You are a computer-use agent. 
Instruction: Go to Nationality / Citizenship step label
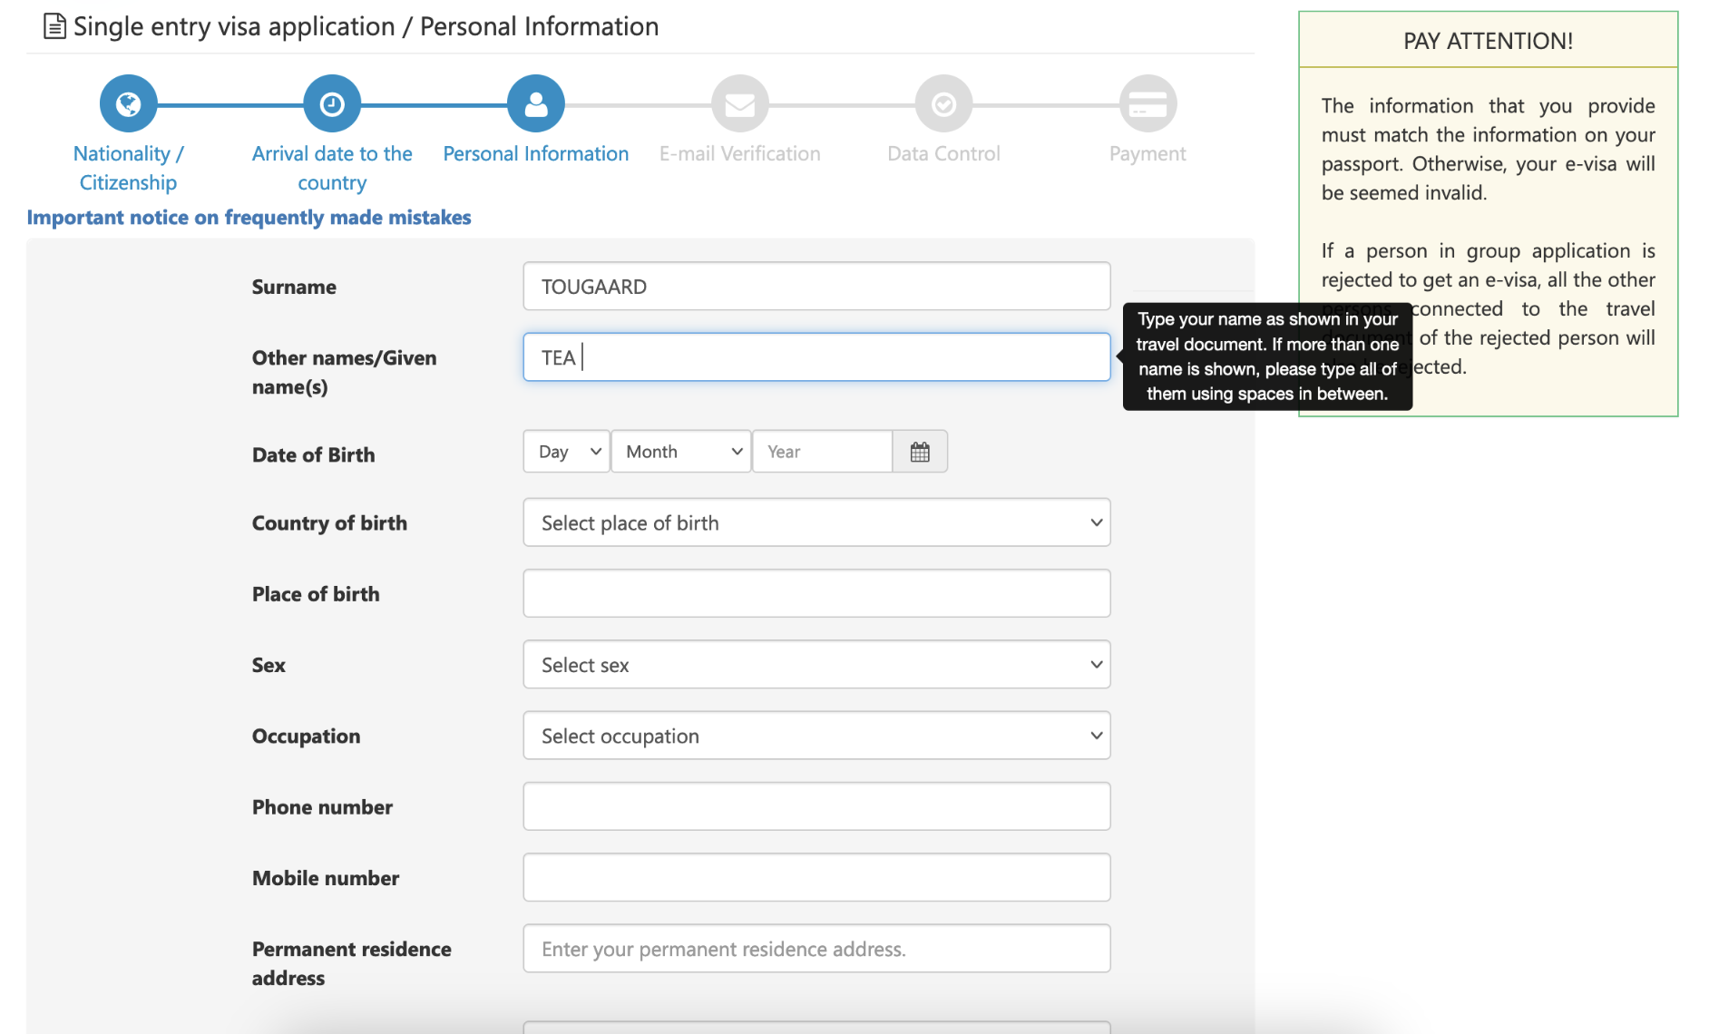(x=128, y=168)
